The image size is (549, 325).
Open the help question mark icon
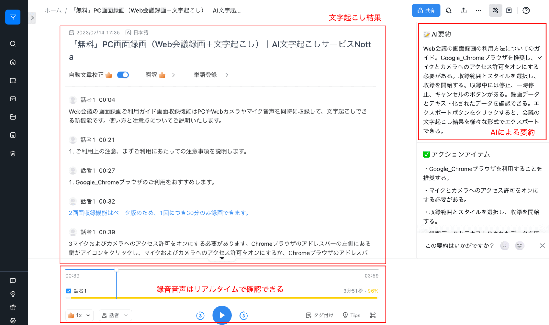tap(526, 10)
